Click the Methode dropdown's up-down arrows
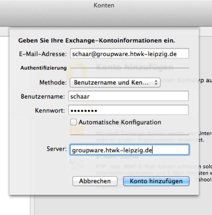The image size is (212, 215). [x=156, y=82]
